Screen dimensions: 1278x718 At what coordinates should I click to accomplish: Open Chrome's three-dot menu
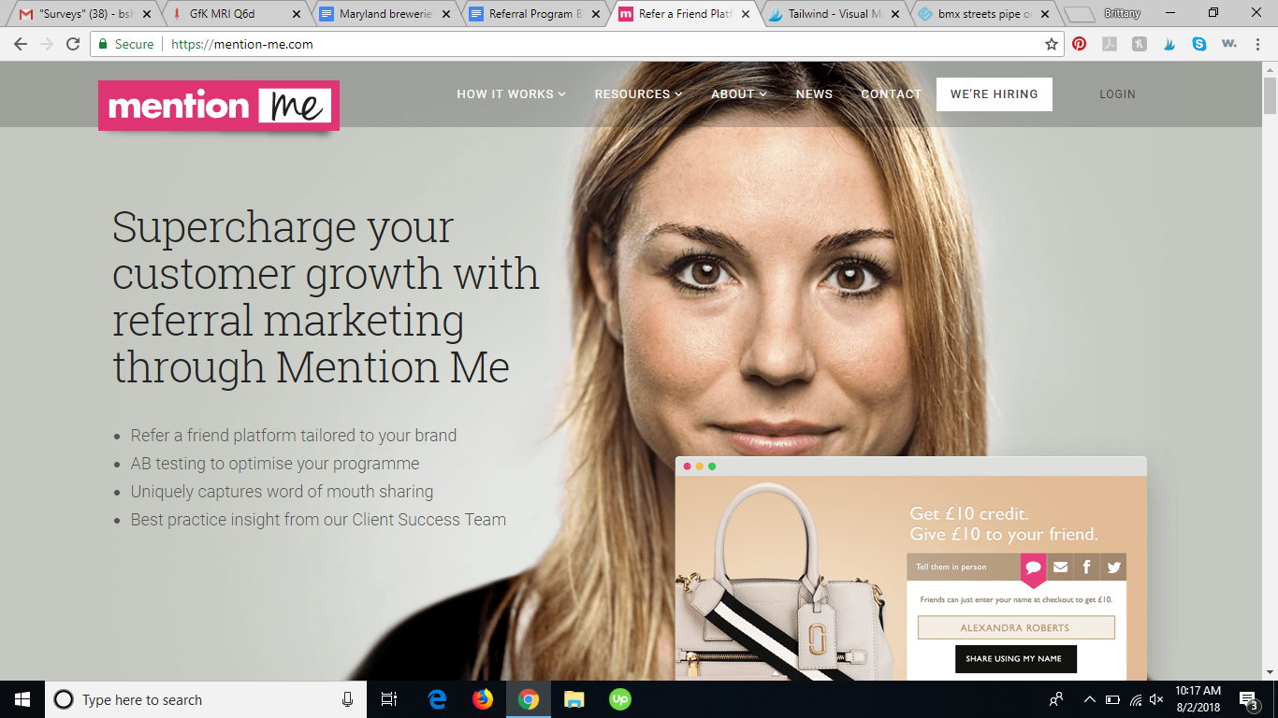(1259, 43)
